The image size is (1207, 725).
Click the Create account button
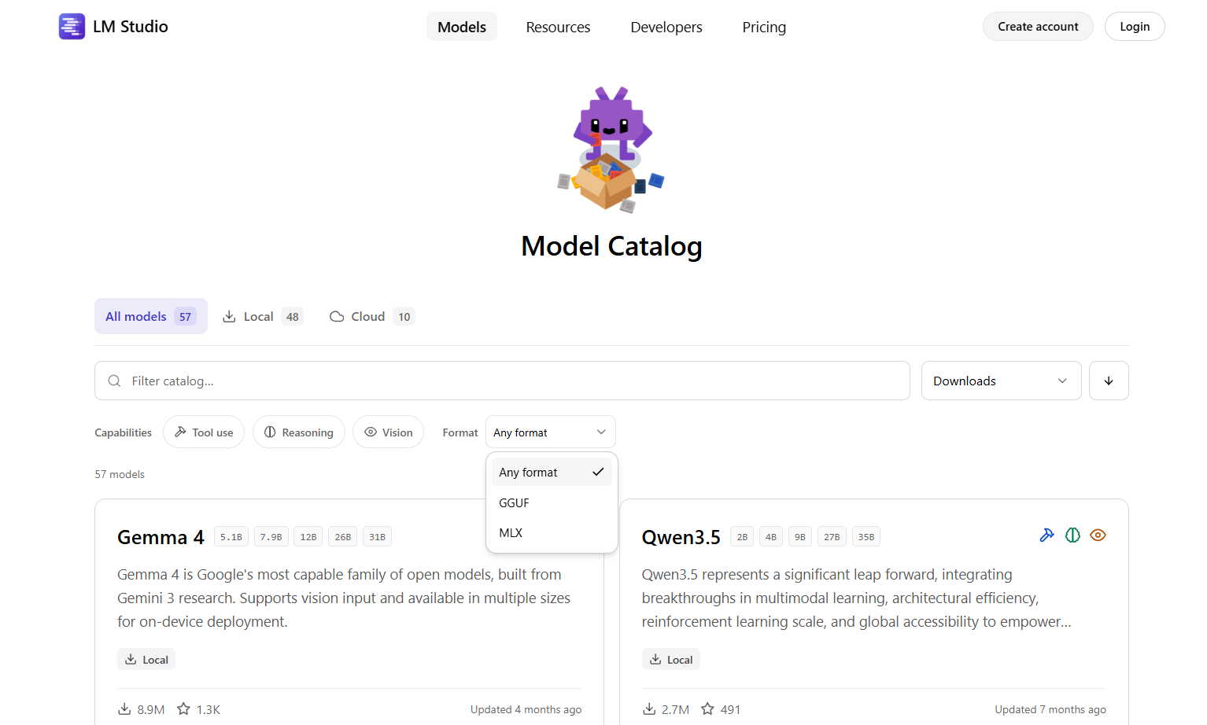tap(1038, 27)
